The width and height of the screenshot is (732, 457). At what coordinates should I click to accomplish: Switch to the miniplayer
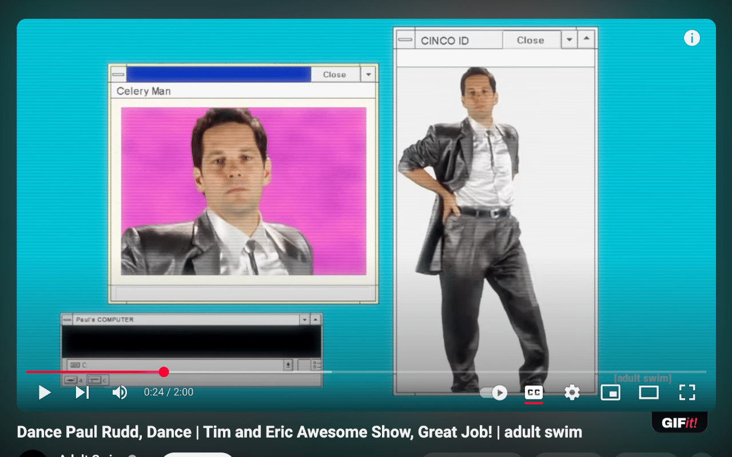click(x=610, y=392)
